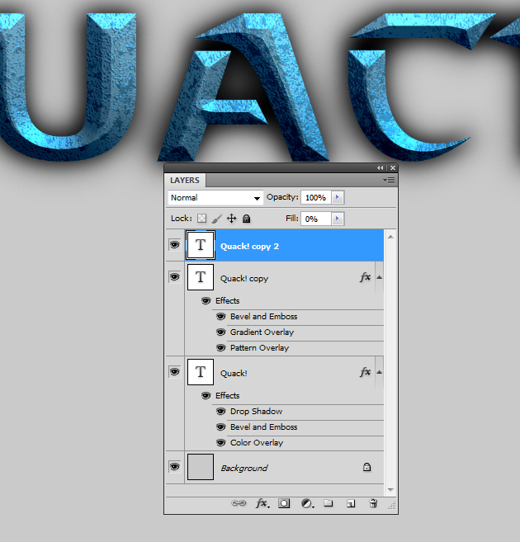The image size is (520, 542).
Task: Create a new layer
Action: coord(350,502)
